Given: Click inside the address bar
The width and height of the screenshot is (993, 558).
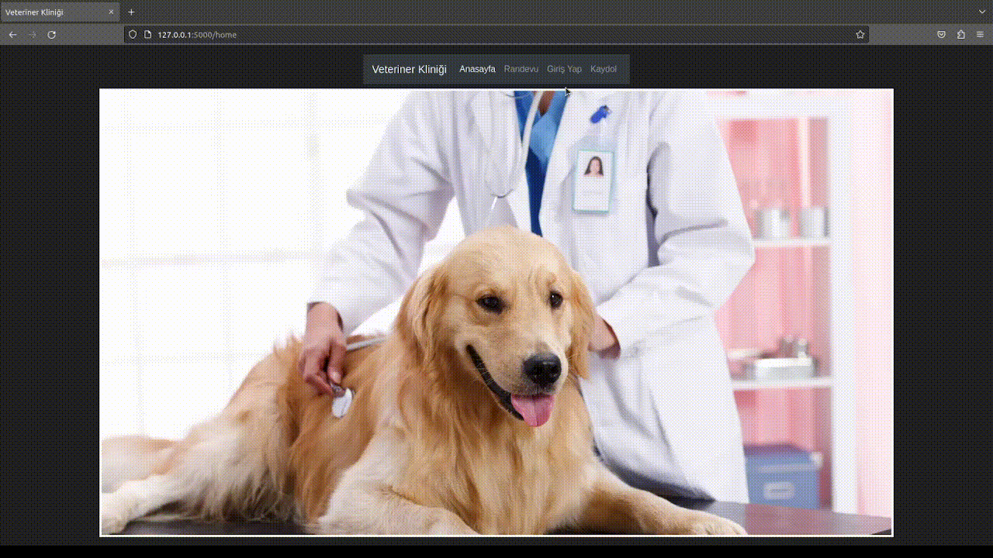Looking at the screenshot, I should click(x=310, y=34).
